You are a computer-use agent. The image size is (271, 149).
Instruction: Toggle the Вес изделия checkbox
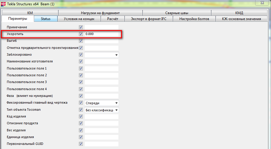81,130
